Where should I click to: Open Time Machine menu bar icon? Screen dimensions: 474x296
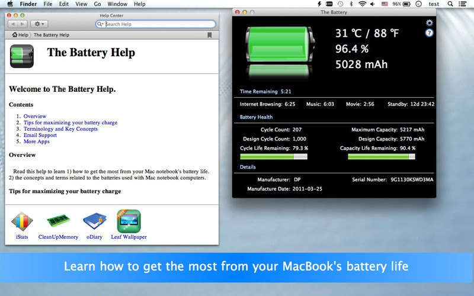coord(340,4)
